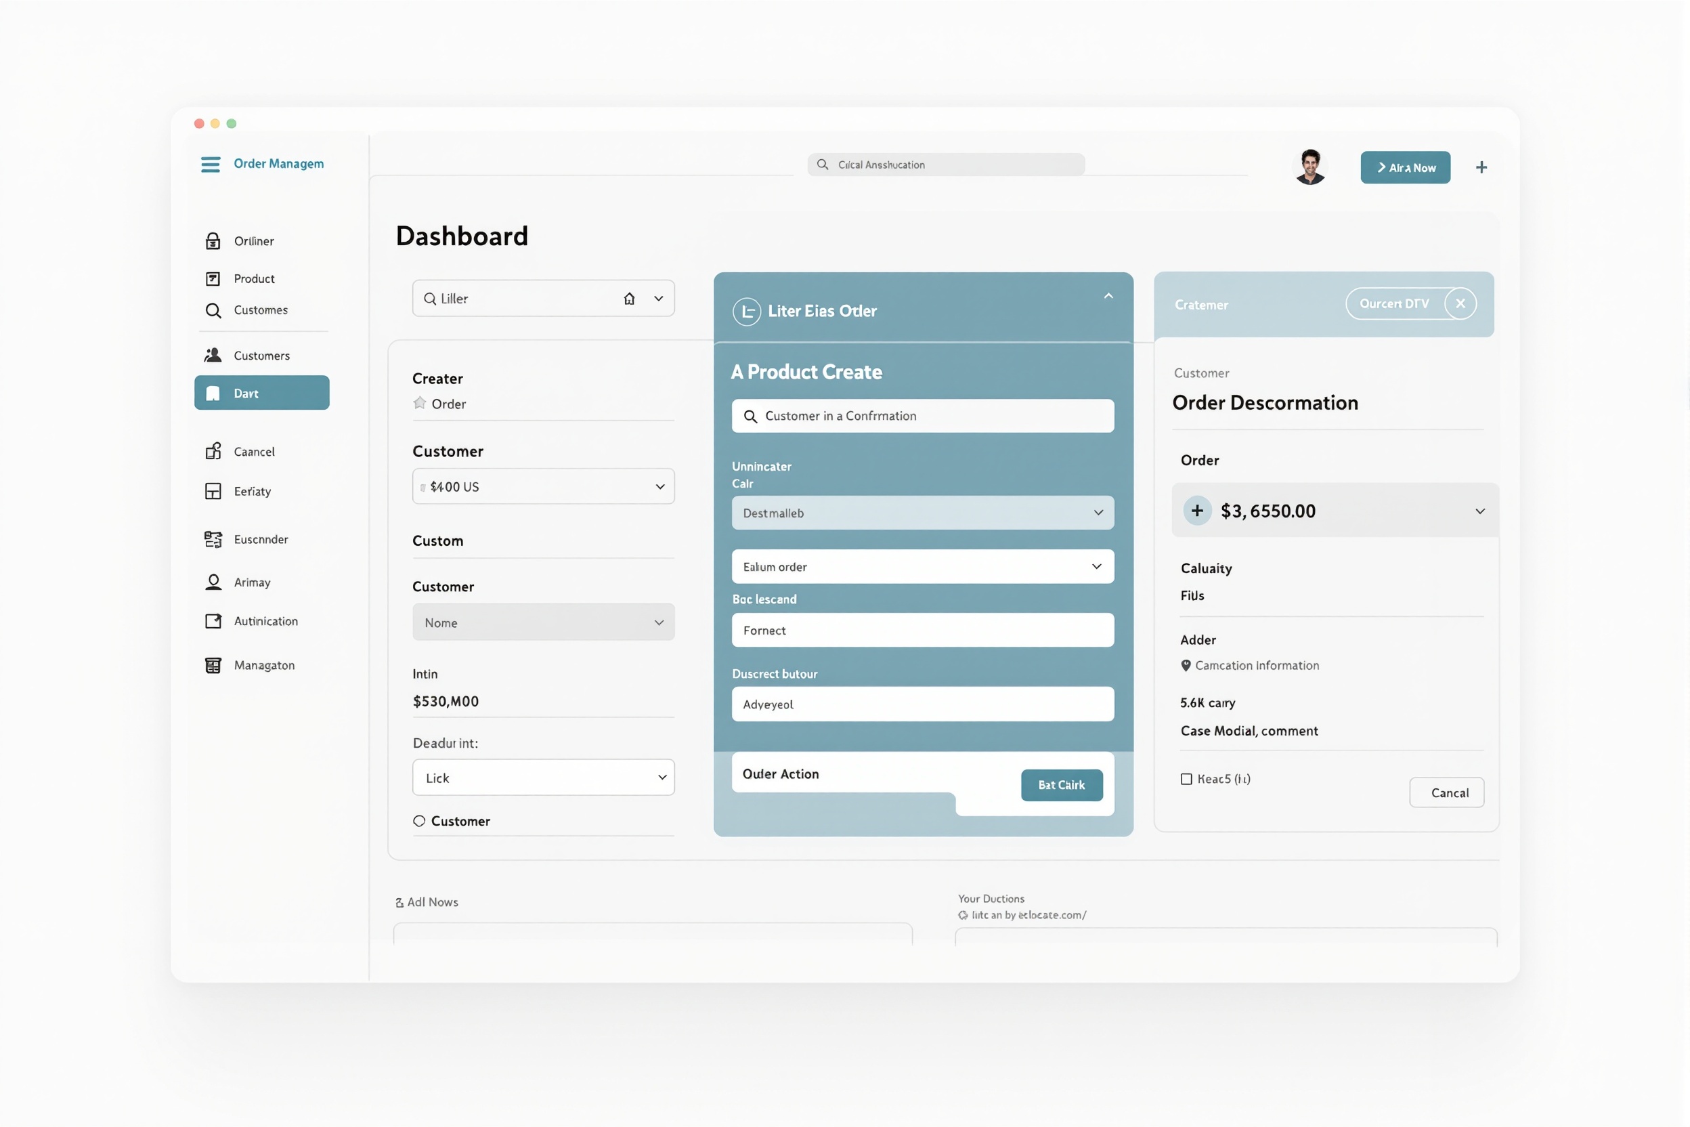This screenshot has width=1690, height=1127.
Task: Click the Camcation Information location pin
Action: [x=1186, y=666]
